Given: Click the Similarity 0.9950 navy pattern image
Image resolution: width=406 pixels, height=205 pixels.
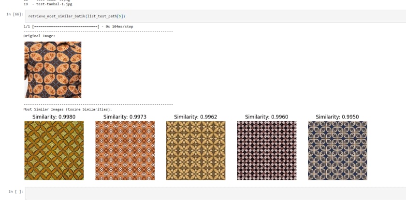Looking at the screenshot, I should tap(337, 150).
